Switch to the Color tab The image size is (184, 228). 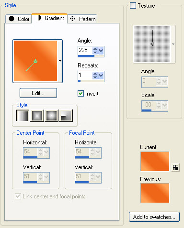click(19, 19)
